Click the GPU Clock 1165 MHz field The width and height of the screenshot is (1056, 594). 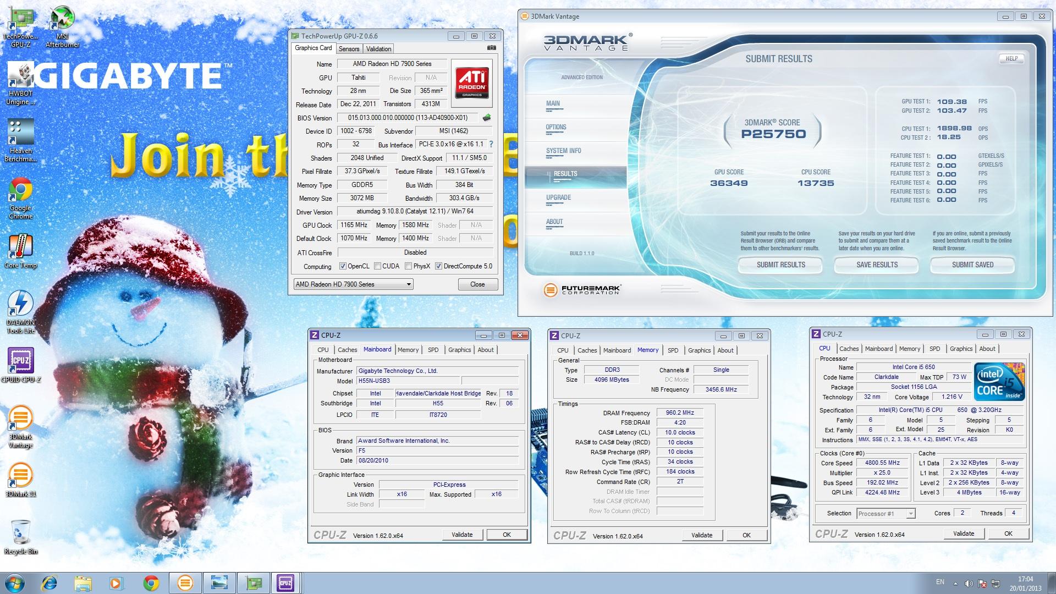click(x=354, y=225)
